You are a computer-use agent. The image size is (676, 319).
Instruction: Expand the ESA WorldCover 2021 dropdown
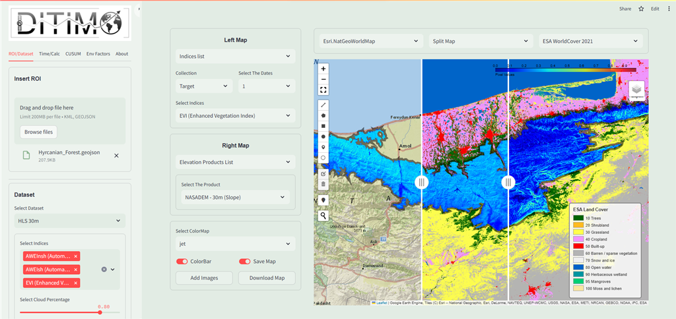[592, 42]
